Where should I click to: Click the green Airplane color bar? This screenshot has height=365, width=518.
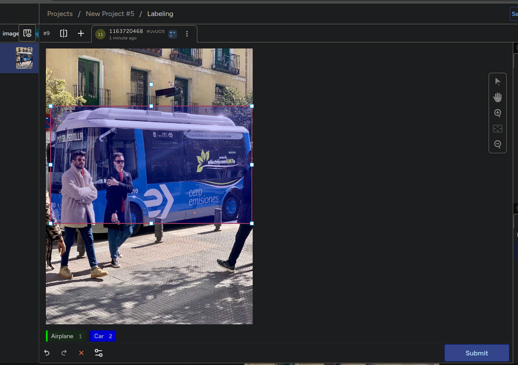47,336
